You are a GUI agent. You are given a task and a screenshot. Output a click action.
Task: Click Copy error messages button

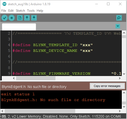[107, 86]
